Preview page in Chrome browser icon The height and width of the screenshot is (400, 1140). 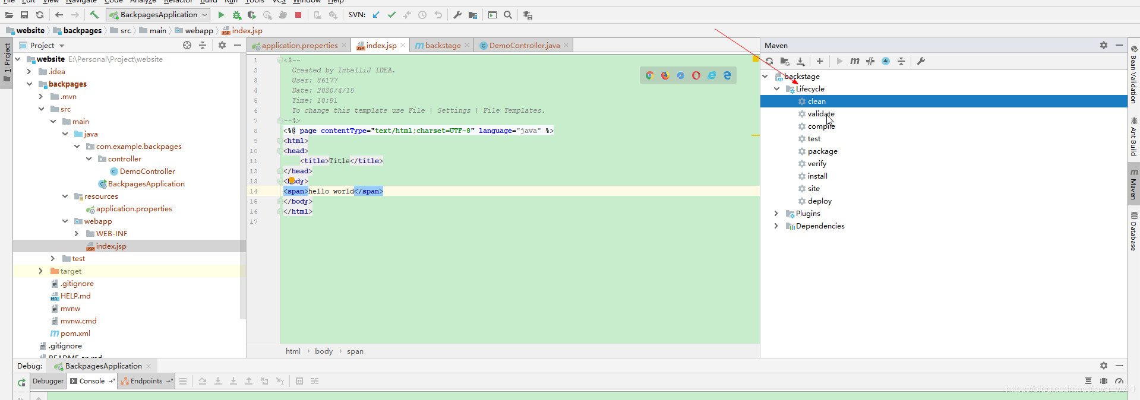click(x=649, y=75)
